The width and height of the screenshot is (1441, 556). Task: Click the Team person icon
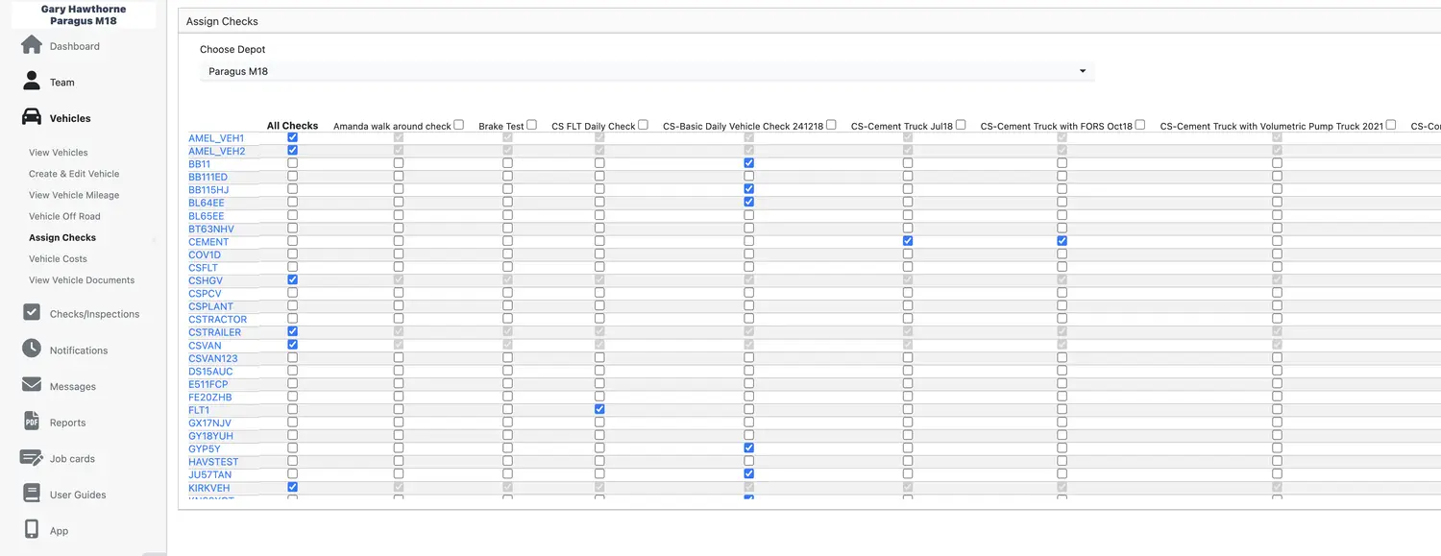pos(32,82)
